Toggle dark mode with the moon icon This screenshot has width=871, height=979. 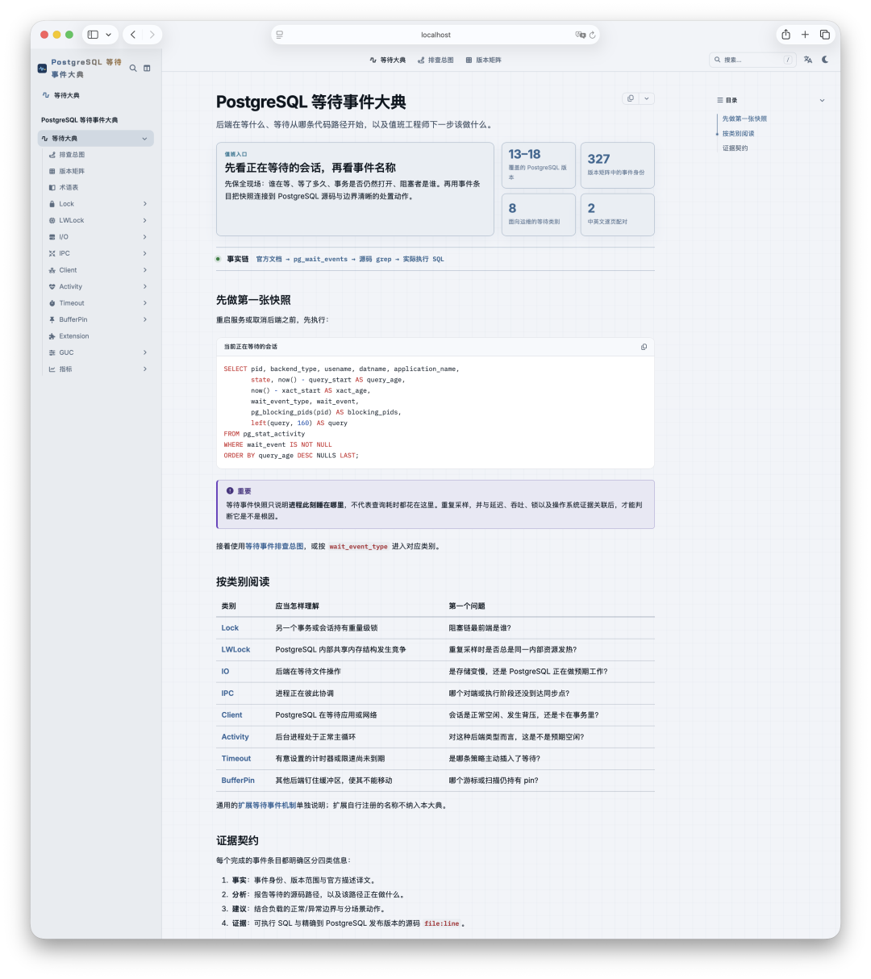pyautogui.click(x=825, y=60)
